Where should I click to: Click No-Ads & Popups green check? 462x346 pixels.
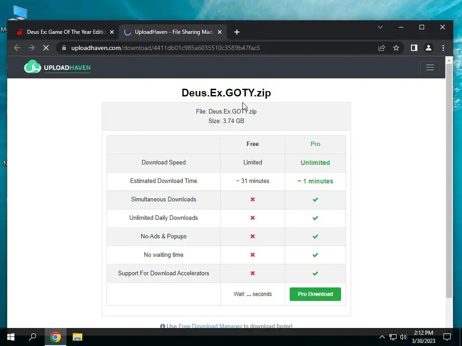[x=315, y=237]
